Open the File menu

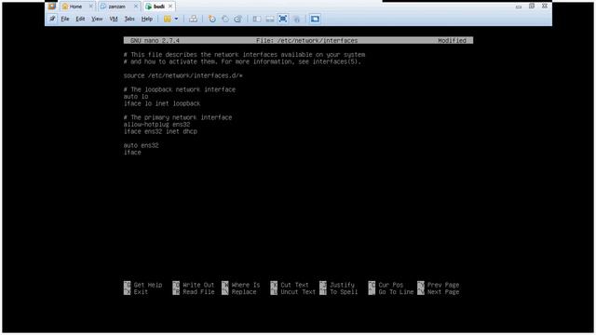point(65,19)
